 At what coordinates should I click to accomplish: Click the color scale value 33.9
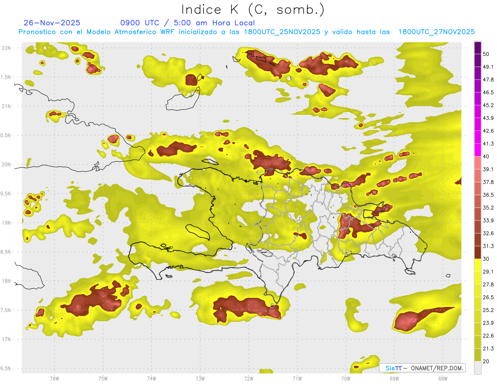(488, 220)
